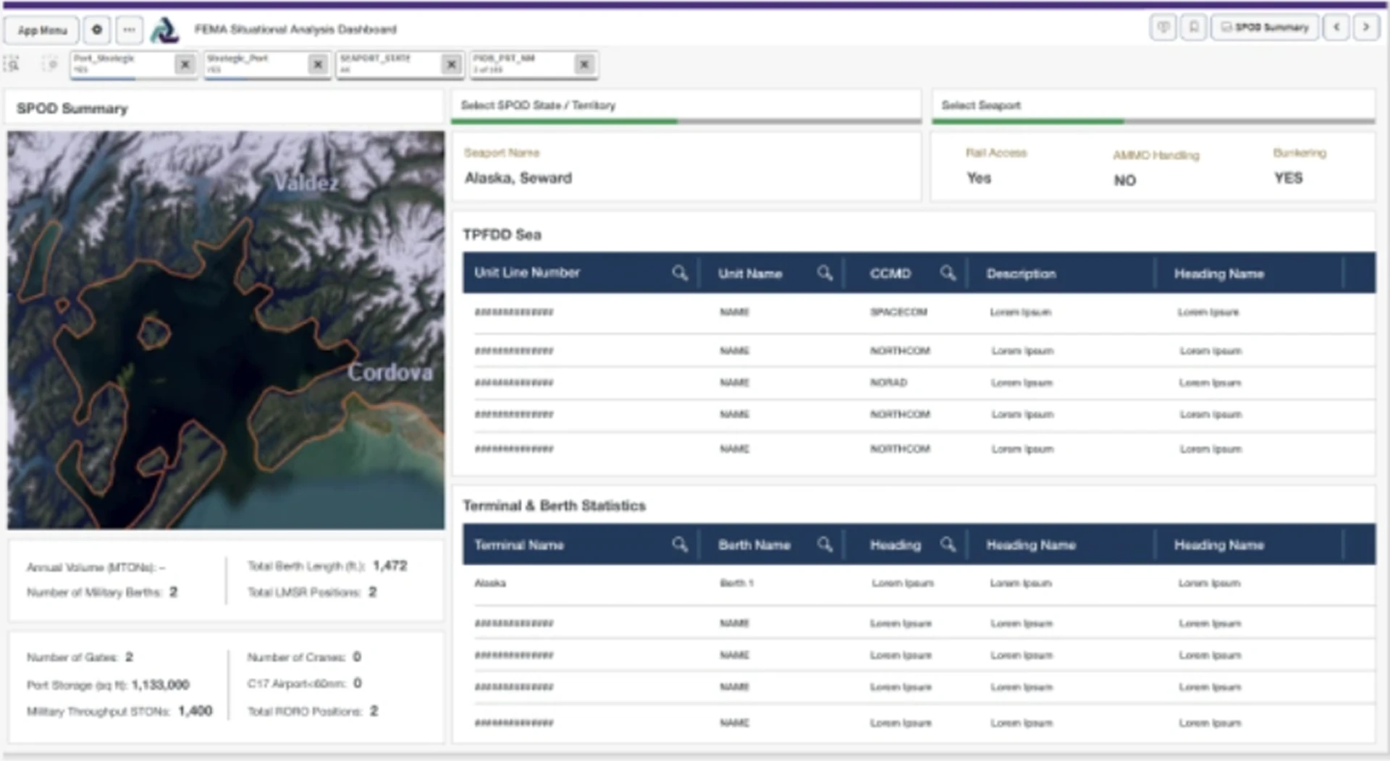Click the Berth 1 cell

736,583
